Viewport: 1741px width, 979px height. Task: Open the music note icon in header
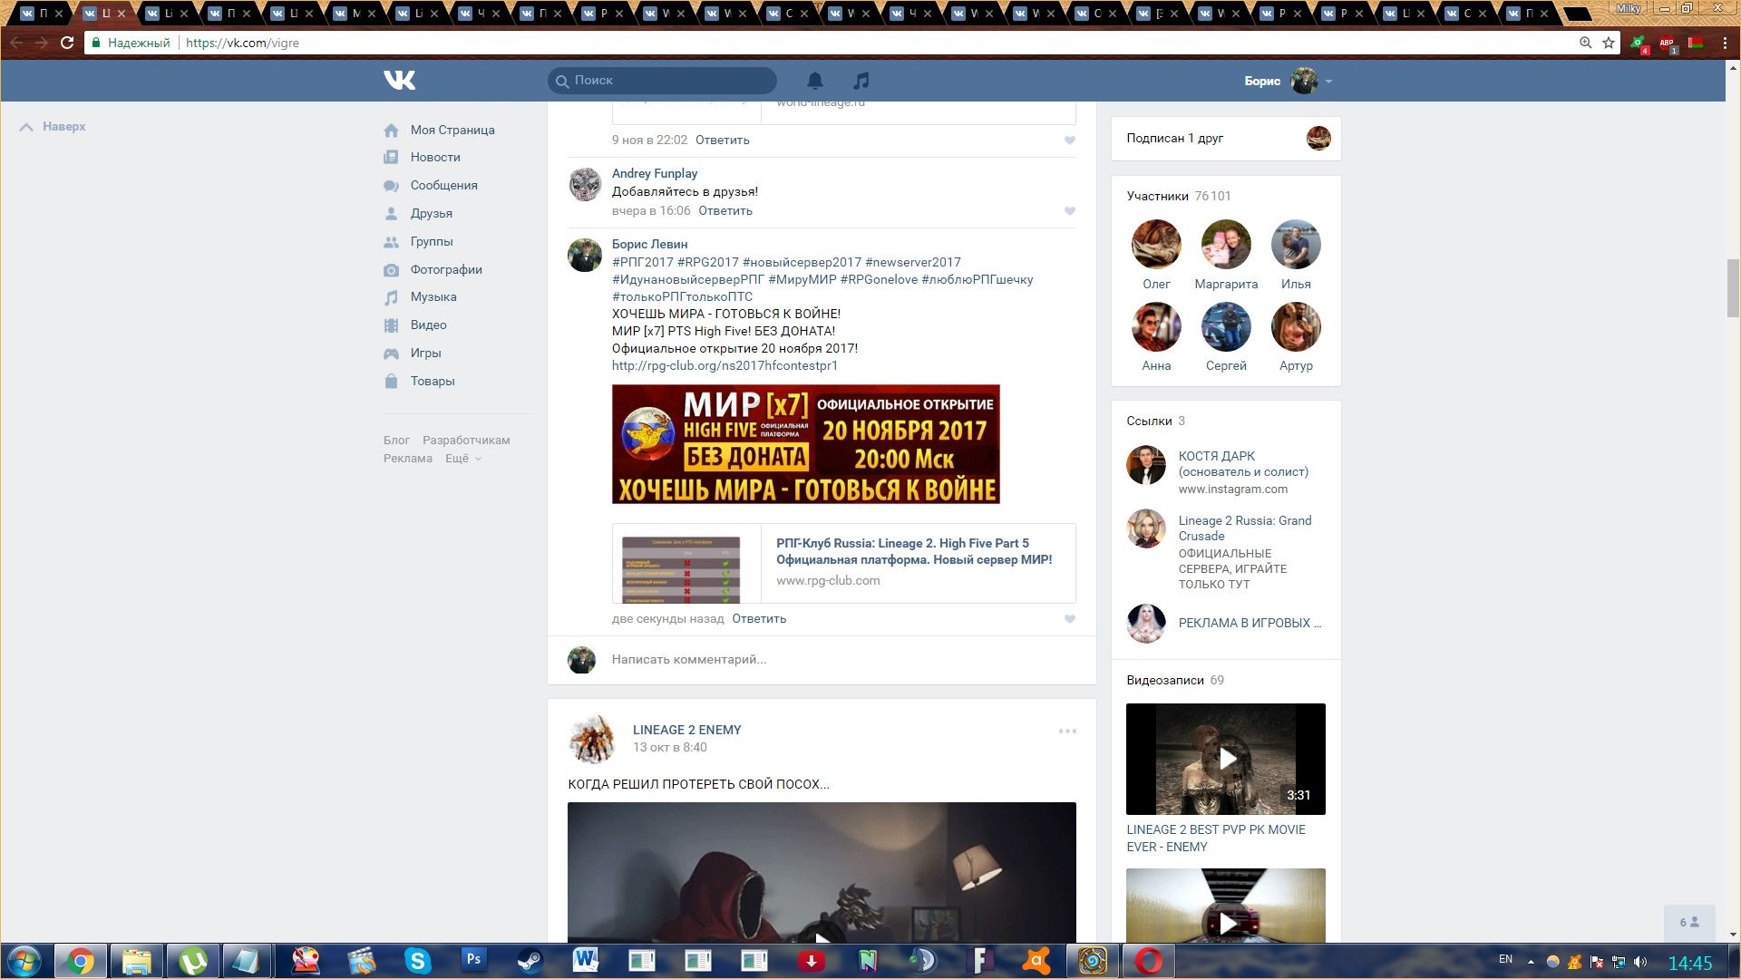[x=861, y=81]
